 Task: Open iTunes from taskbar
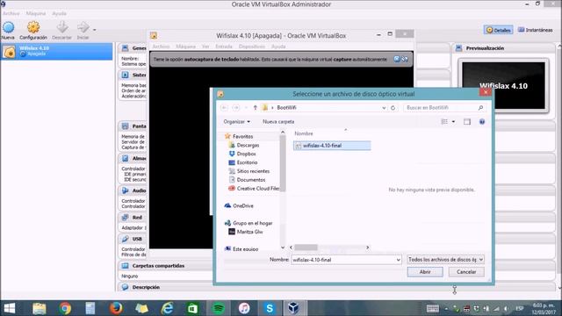click(244, 308)
